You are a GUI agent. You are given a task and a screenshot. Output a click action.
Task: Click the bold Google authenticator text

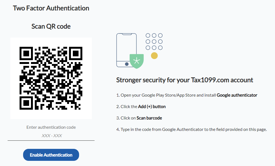click(x=237, y=95)
